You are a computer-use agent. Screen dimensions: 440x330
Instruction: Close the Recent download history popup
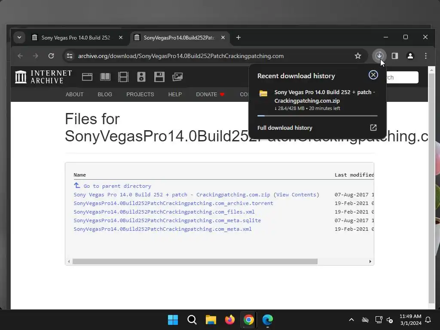(x=373, y=75)
